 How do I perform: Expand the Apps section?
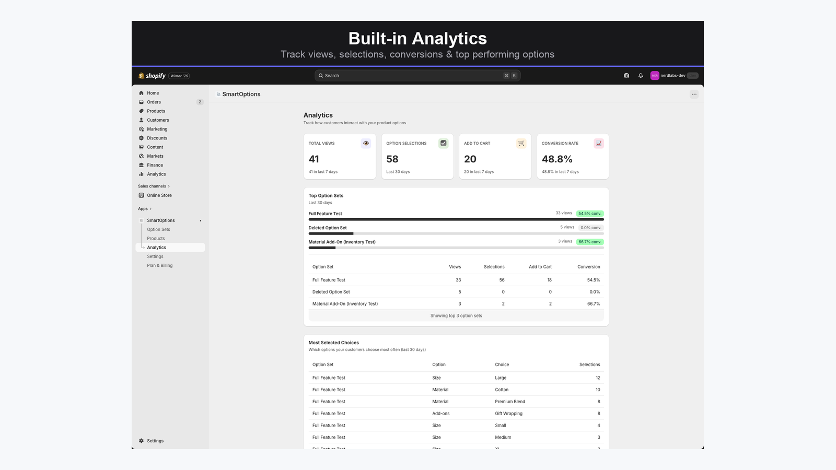click(144, 208)
